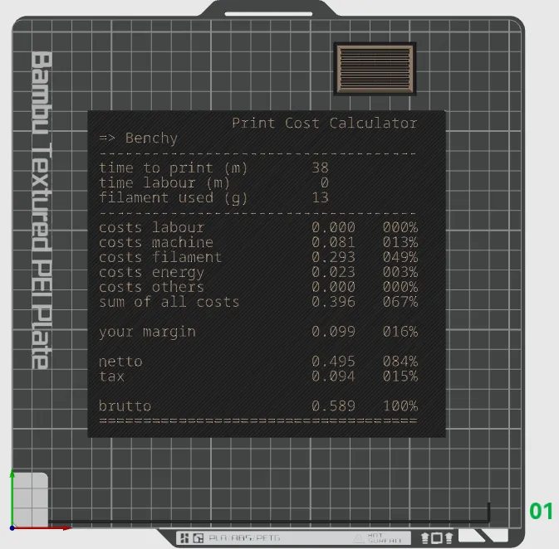The height and width of the screenshot is (549, 559).
Task: Click the netto value 0.495
Action: (333, 362)
